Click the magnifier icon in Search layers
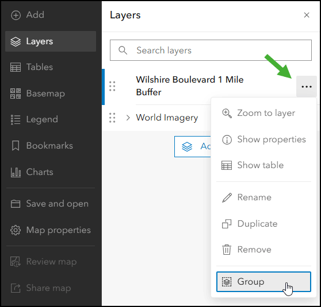 pyautogui.click(x=123, y=50)
